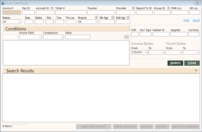The width and height of the screenshot is (202, 132).
Task: Collapse the Search Results panel caret
Action: pos(196,70)
